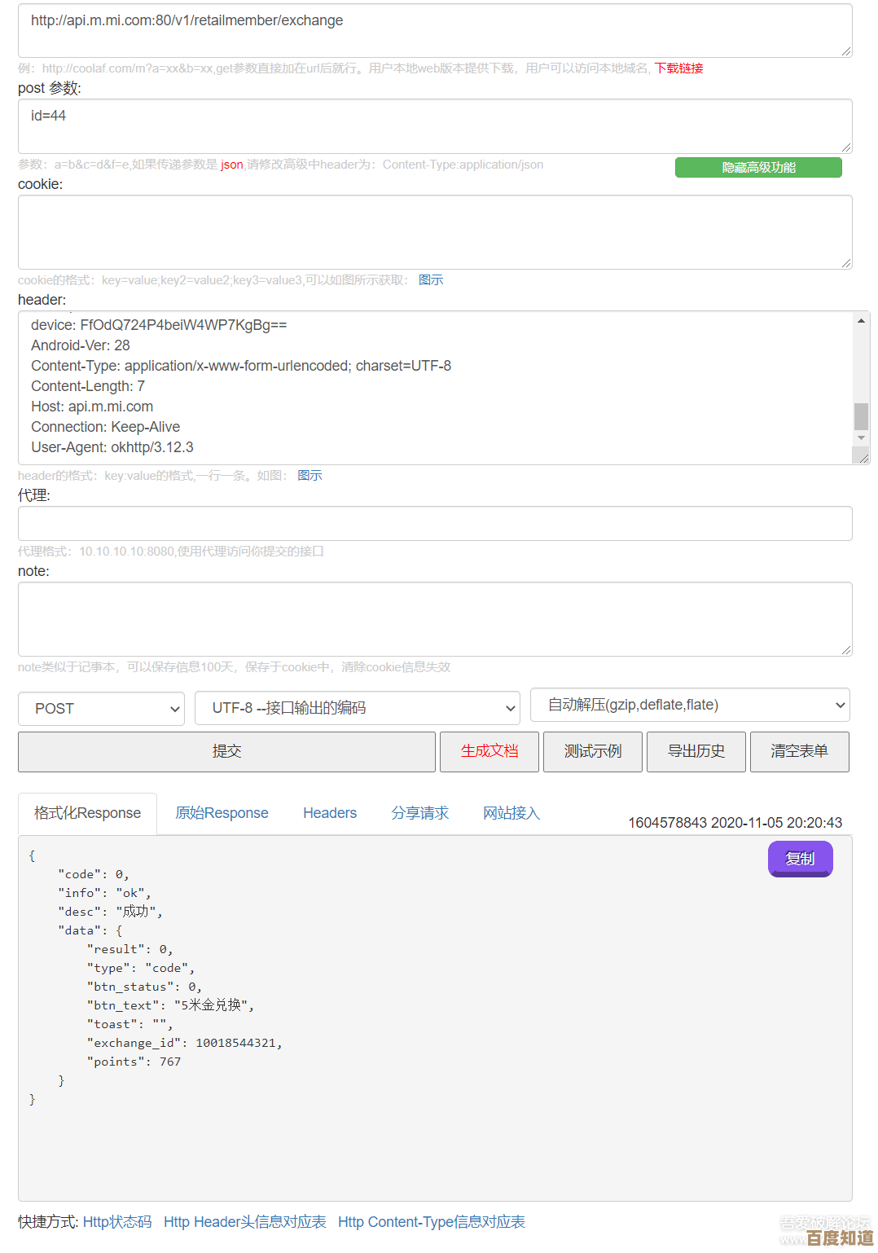Open the Http状态码 shortcut link

pyautogui.click(x=117, y=1222)
